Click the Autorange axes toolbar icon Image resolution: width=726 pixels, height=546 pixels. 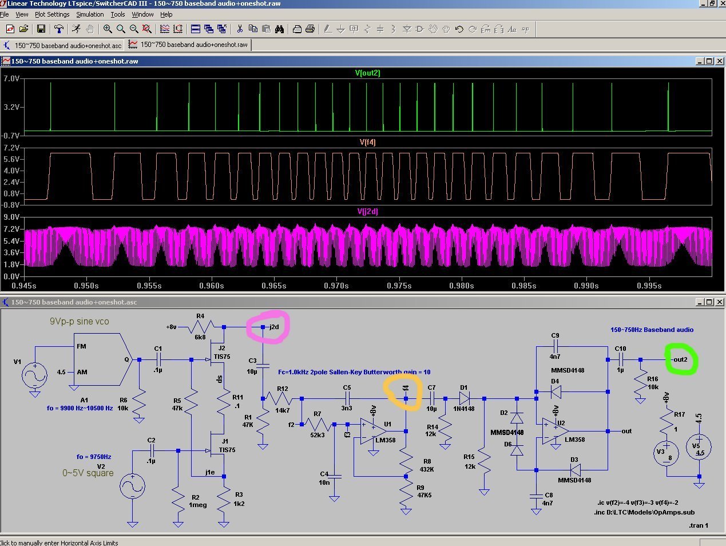[x=178, y=29]
